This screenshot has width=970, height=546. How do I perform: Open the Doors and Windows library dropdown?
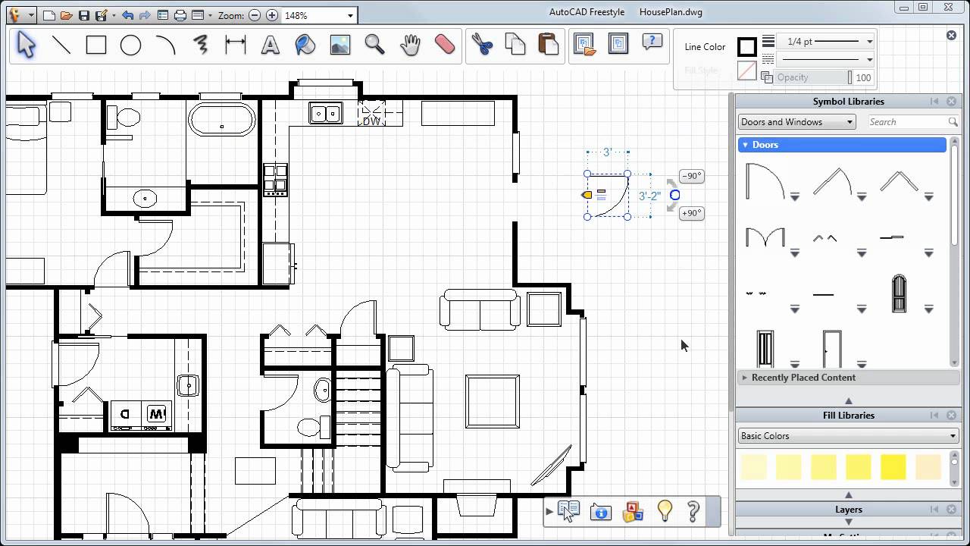(796, 121)
